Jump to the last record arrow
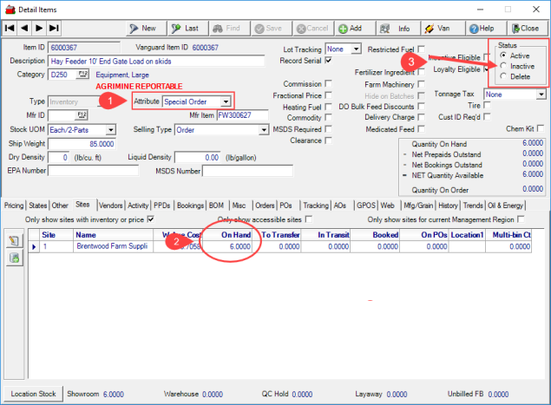The image size is (551, 405). (55, 28)
